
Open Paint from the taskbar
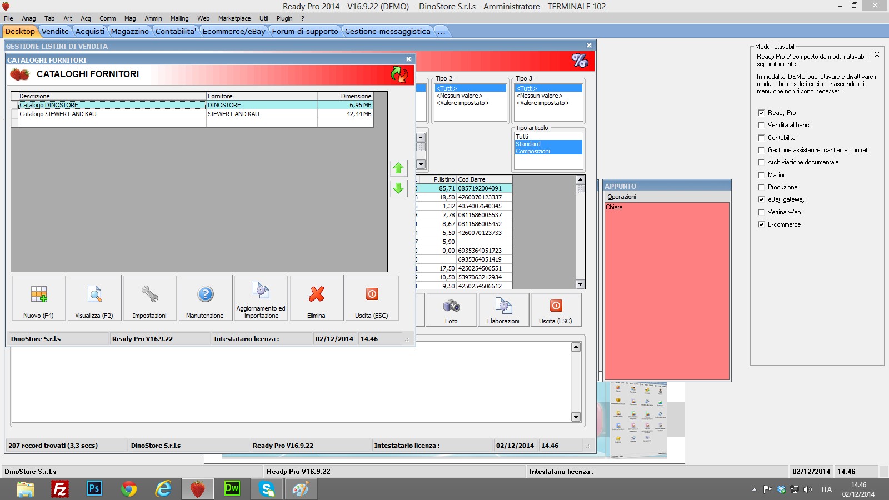(301, 489)
